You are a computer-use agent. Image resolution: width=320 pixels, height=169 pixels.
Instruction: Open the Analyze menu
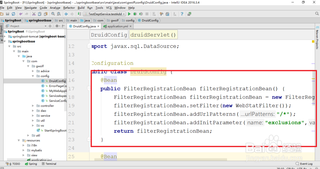click(x=55, y=8)
